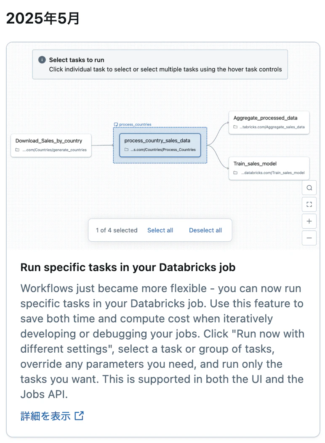This screenshot has width=325, height=443.
Task: Zoom out with the minus icon
Action: coord(309,238)
